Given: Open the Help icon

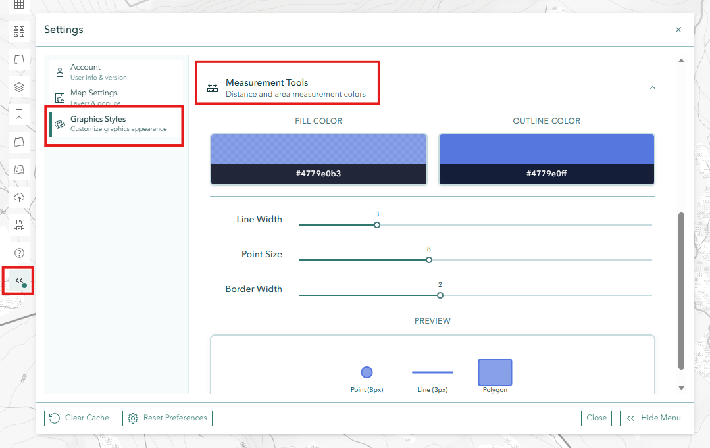Looking at the screenshot, I should click(18, 253).
